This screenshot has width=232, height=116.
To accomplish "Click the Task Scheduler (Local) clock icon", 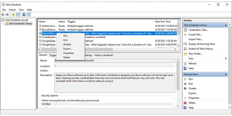I will pyautogui.click(x=3, y=20).
